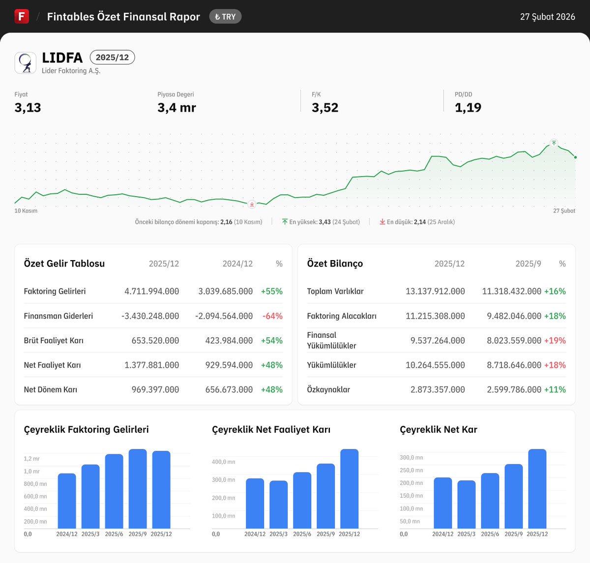This screenshot has width=590, height=563.
Task: Click the 2025/9 column header in Özet Bilanço
Action: [528, 264]
